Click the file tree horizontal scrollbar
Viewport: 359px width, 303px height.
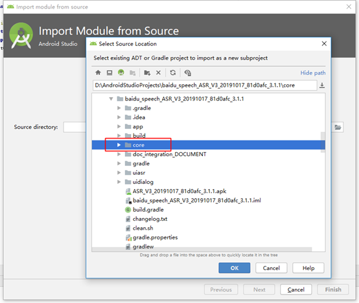click(x=202, y=249)
